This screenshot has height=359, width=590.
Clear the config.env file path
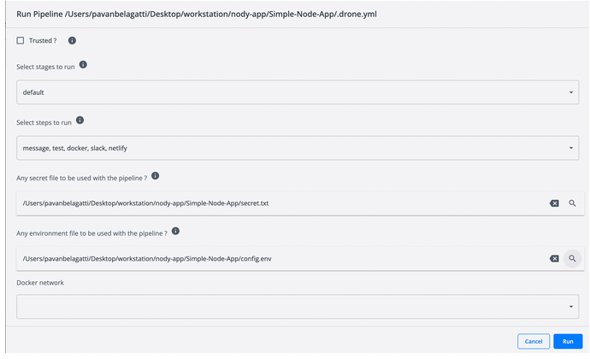tap(554, 258)
